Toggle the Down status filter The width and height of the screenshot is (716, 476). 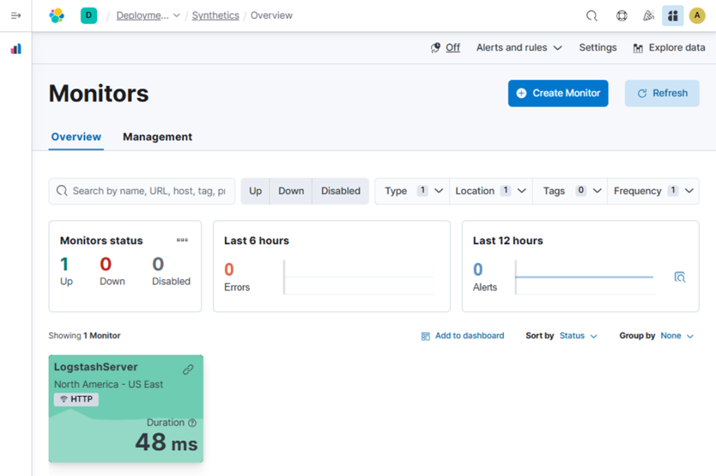point(291,191)
